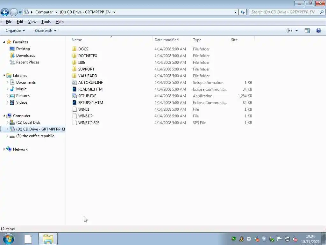Open (E:) the coffee republic drive

tap(35, 136)
